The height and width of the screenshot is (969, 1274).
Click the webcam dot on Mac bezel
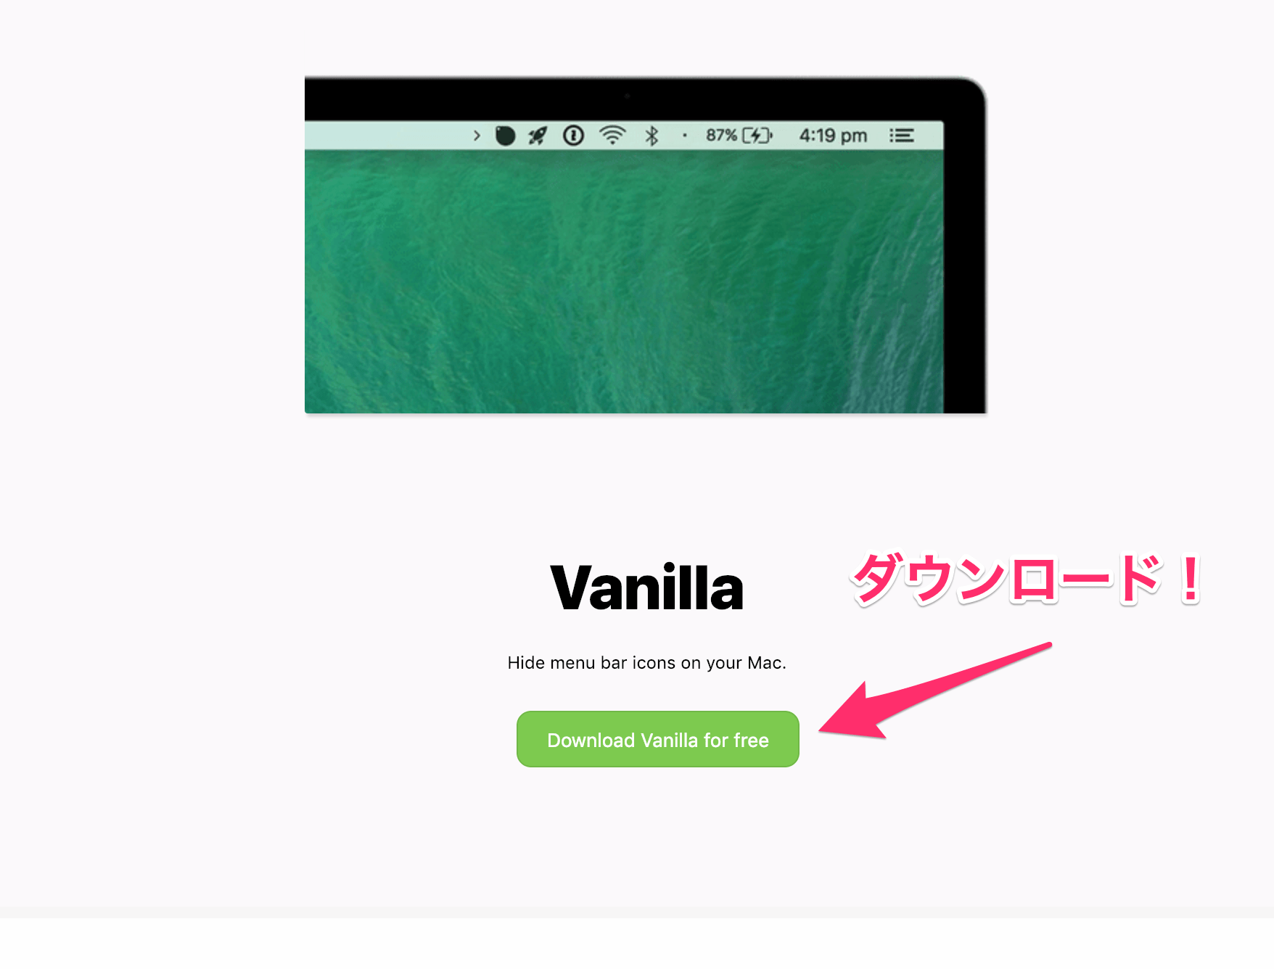tap(628, 95)
